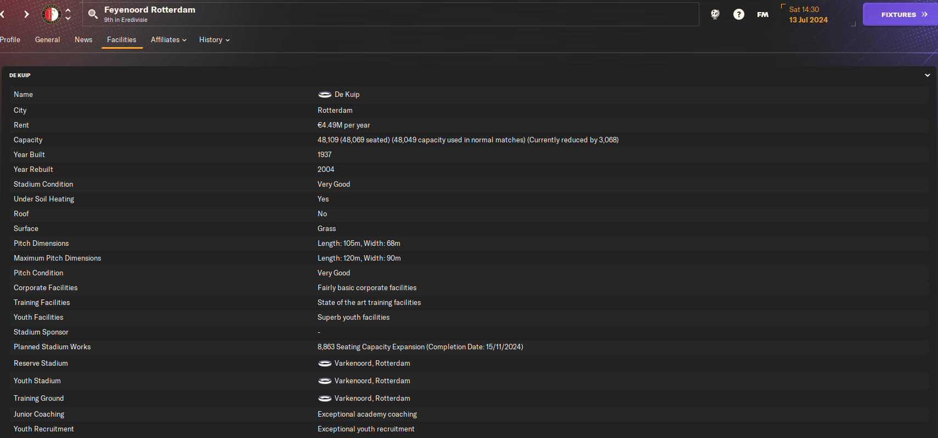
Task: Open the Rotterdam city link
Action: pyautogui.click(x=335, y=111)
